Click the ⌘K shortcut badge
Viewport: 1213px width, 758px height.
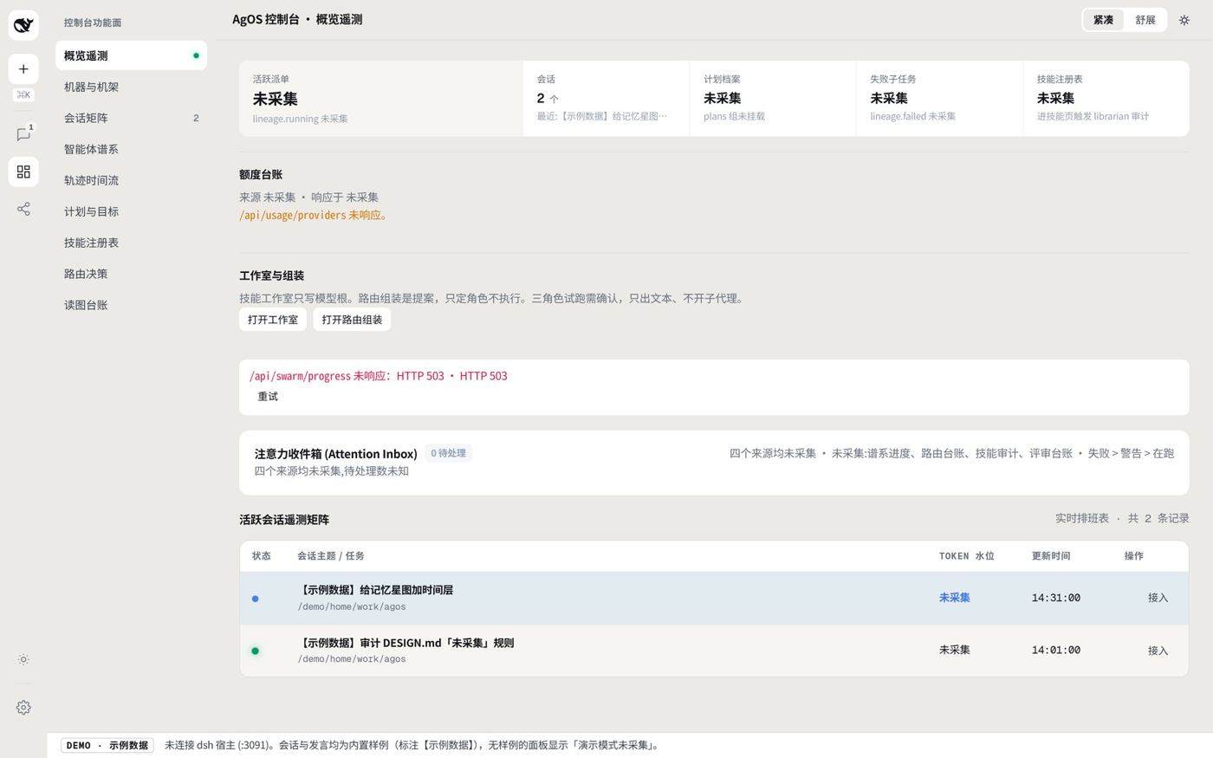[x=23, y=95]
